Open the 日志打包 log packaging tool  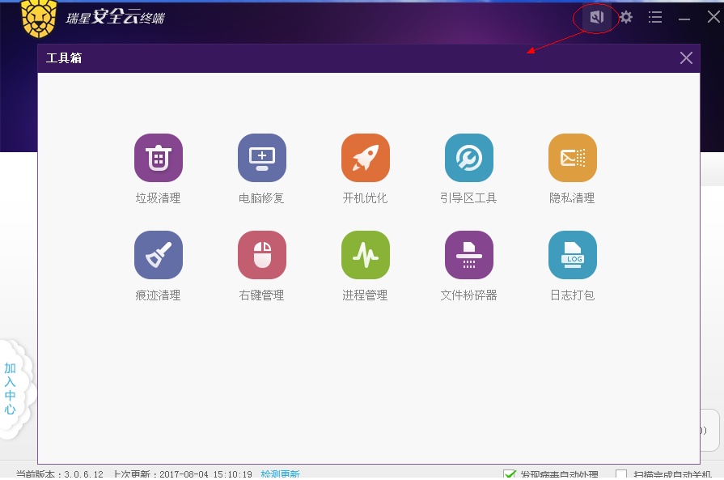click(x=572, y=254)
